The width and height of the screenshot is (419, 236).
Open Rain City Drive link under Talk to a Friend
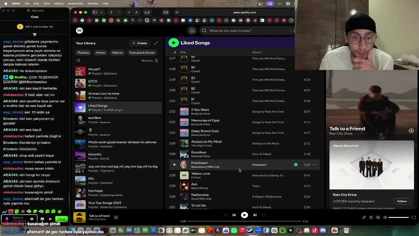(341, 134)
